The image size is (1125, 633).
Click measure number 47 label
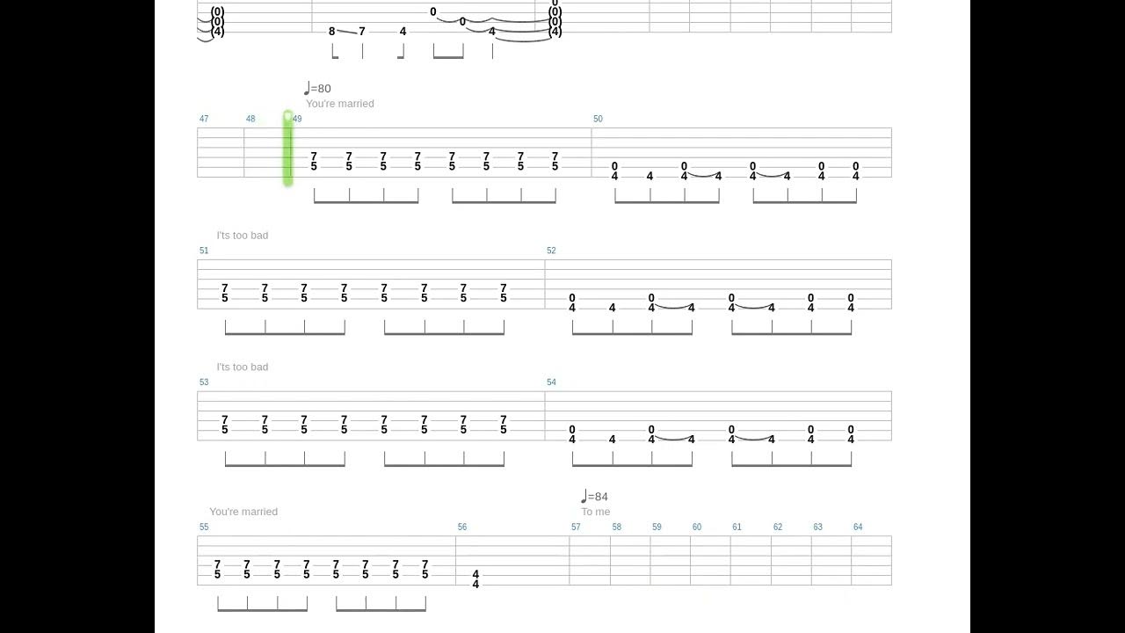click(x=204, y=119)
